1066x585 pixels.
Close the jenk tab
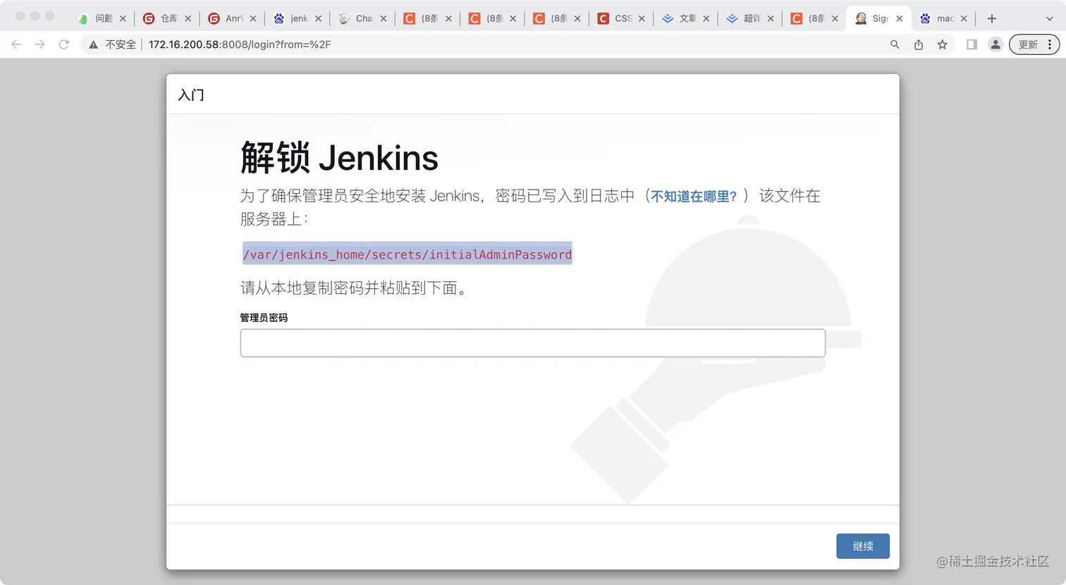318,19
